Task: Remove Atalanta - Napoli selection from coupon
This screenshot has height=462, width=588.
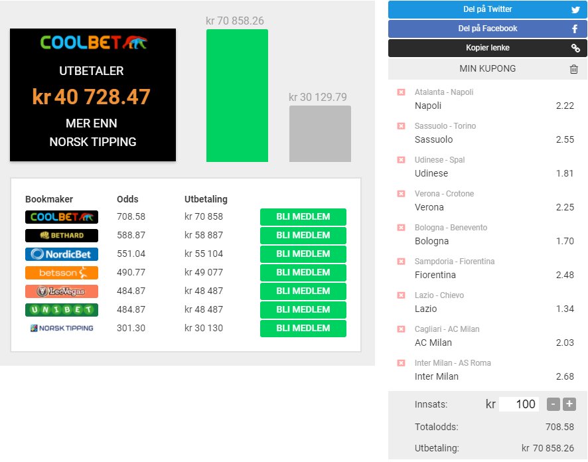Action: click(401, 92)
